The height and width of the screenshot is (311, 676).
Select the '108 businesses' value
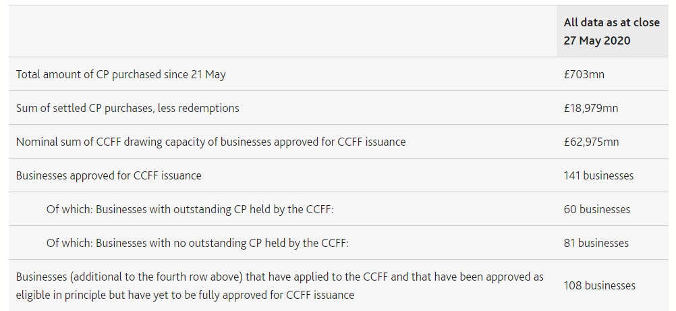(599, 285)
